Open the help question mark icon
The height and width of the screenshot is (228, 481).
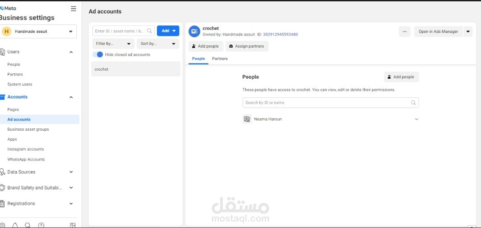tap(41, 225)
